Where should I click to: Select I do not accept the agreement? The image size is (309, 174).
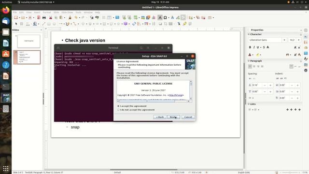[118, 110]
